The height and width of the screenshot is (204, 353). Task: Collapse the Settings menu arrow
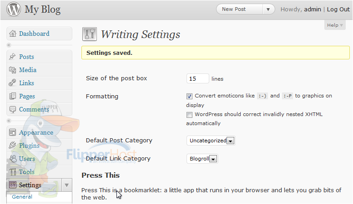point(66,185)
